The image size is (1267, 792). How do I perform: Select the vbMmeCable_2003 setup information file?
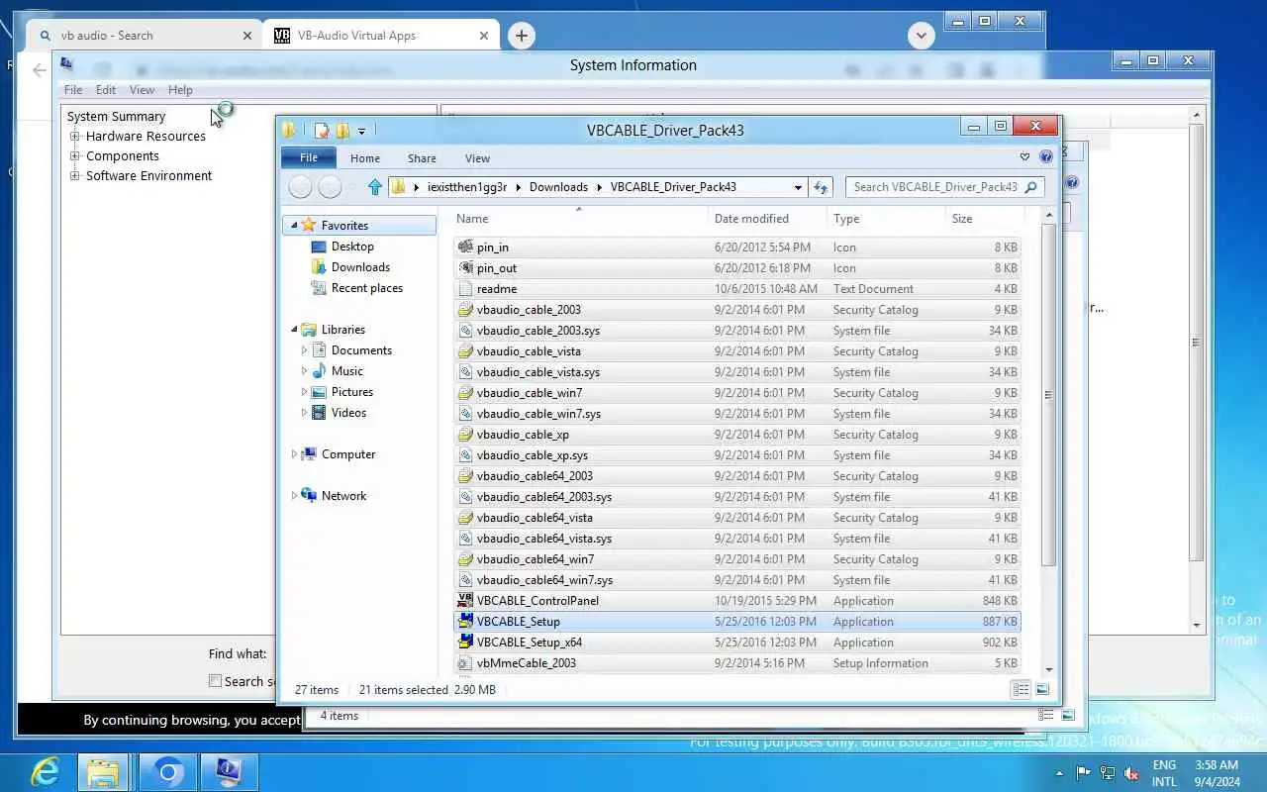coord(736,663)
